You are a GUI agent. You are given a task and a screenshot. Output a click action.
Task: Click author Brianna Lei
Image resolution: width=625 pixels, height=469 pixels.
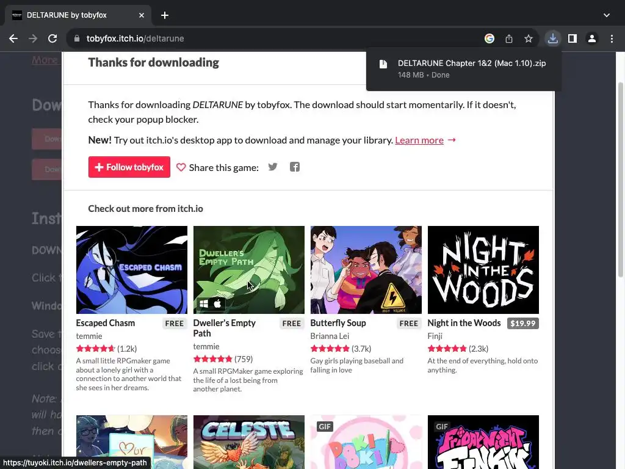(x=330, y=336)
